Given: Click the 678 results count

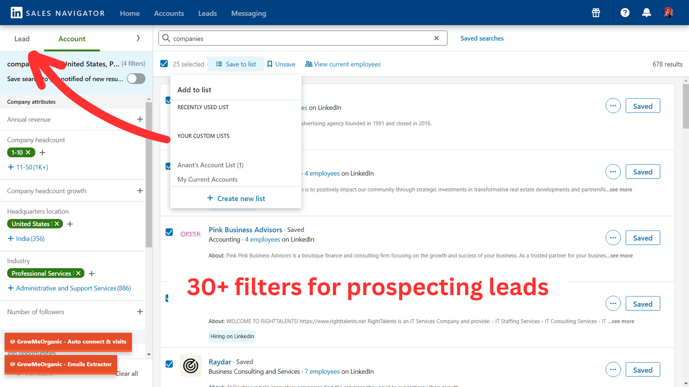Looking at the screenshot, I should pyautogui.click(x=667, y=64).
